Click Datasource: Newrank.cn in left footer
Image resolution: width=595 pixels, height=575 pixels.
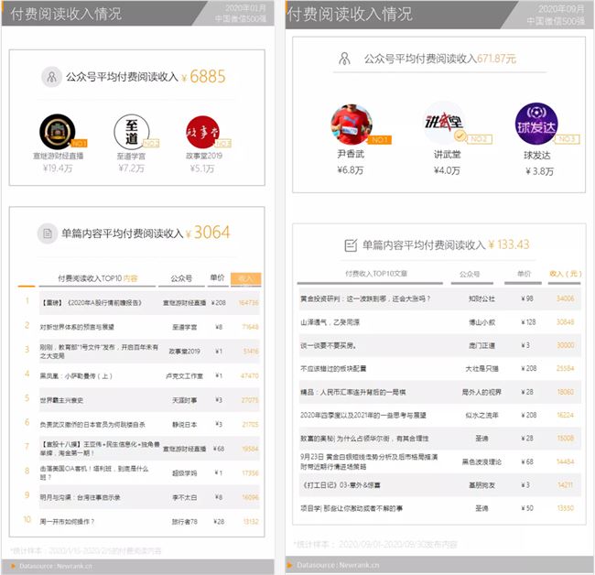point(56,566)
